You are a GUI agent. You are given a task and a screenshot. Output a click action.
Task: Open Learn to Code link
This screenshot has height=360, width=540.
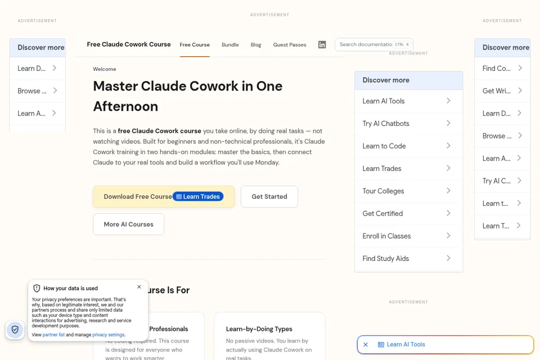384,146
